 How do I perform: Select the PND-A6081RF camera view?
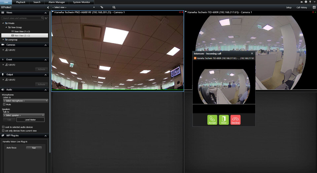(x=118, y=51)
